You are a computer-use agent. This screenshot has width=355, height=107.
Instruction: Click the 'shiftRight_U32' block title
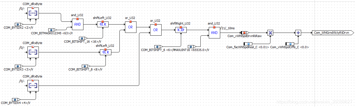pyautogui.click(x=180, y=23)
